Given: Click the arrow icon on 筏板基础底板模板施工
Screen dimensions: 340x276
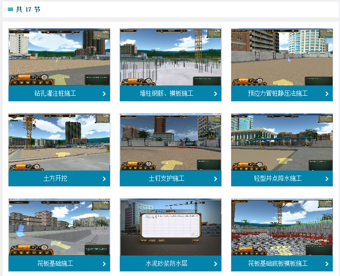Looking at the screenshot, I should [327, 264].
